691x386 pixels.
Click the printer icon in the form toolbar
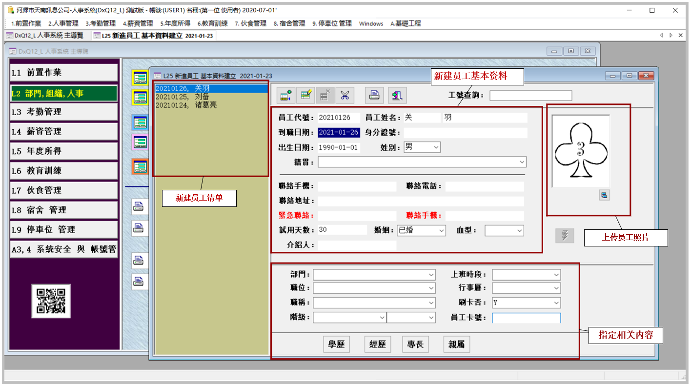pyautogui.click(x=374, y=95)
